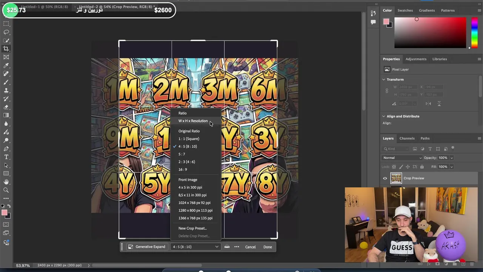Collapse the Transform section
Screen dimensions: 483x272
[x=384, y=79]
